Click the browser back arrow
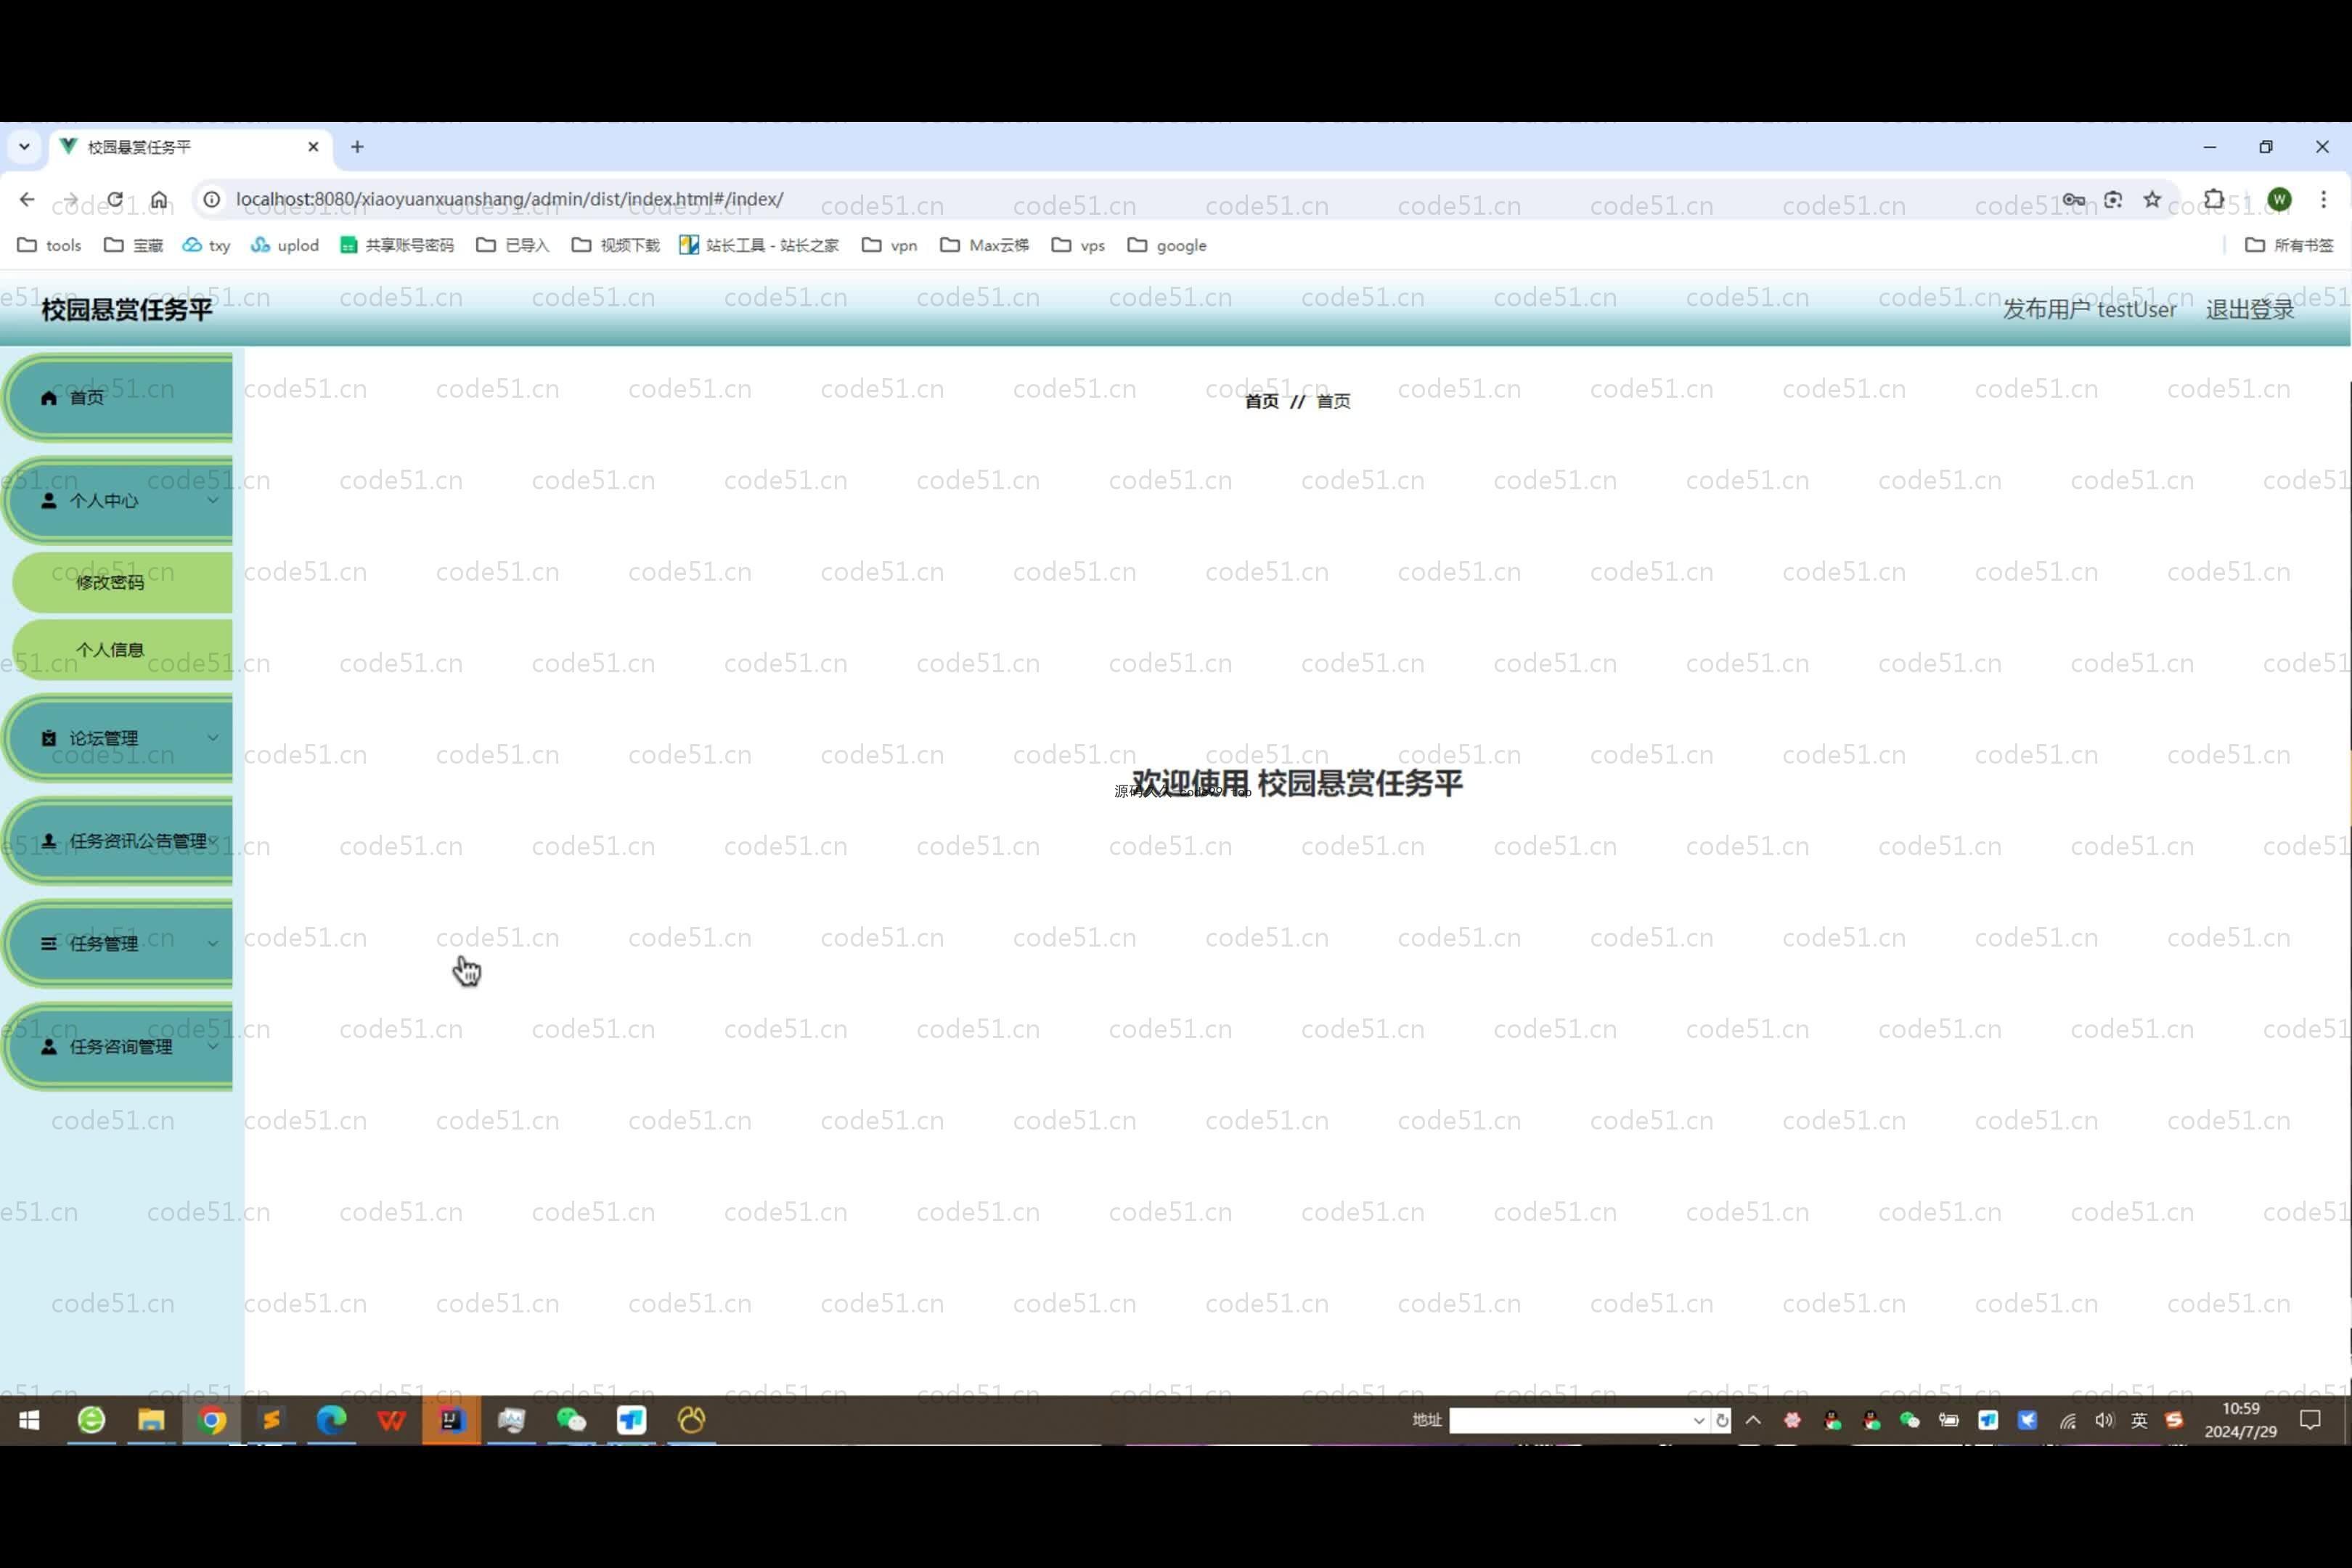This screenshot has height=1568, width=2352. (27, 199)
